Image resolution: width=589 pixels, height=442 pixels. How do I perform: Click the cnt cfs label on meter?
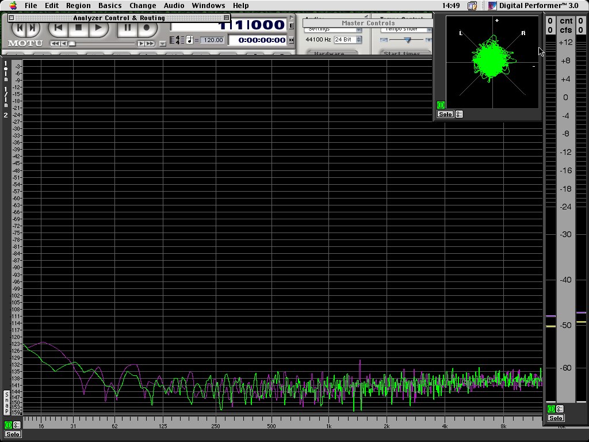[x=566, y=25]
